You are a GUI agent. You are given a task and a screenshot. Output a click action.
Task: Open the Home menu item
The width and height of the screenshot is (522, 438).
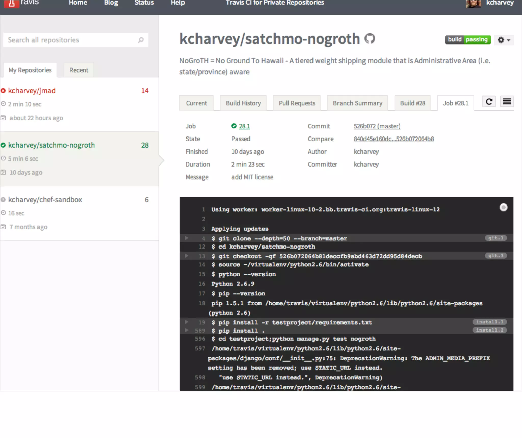pos(78,3)
